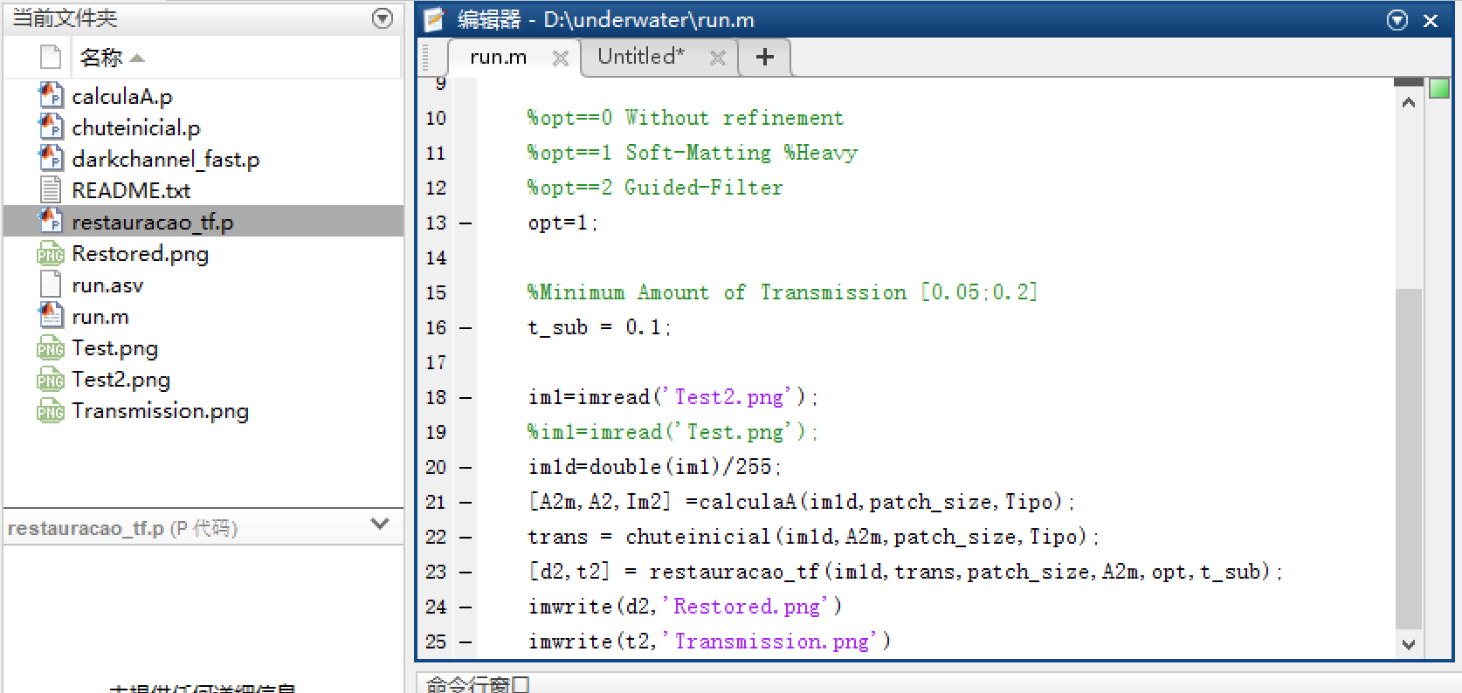Click the run.m script icon
This screenshot has height=693, width=1462.
(x=51, y=316)
